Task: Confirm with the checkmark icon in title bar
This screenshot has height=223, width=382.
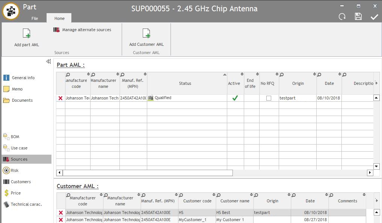Action: 374,17
